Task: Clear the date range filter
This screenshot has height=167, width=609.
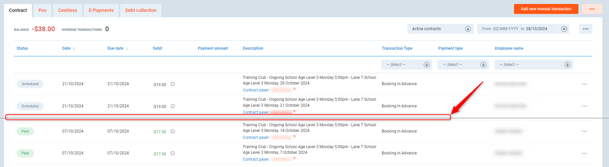Action: tap(564, 29)
